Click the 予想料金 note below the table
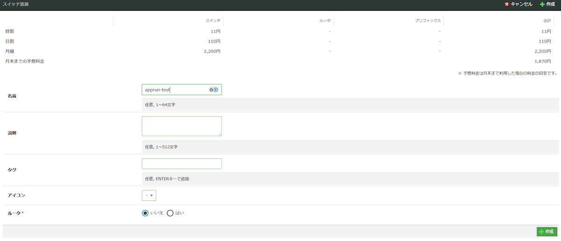This screenshot has width=561, height=241. click(x=508, y=73)
